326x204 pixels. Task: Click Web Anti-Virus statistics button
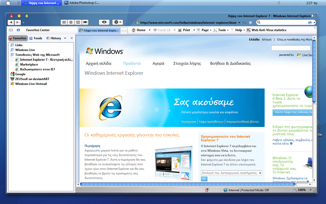(266, 30)
